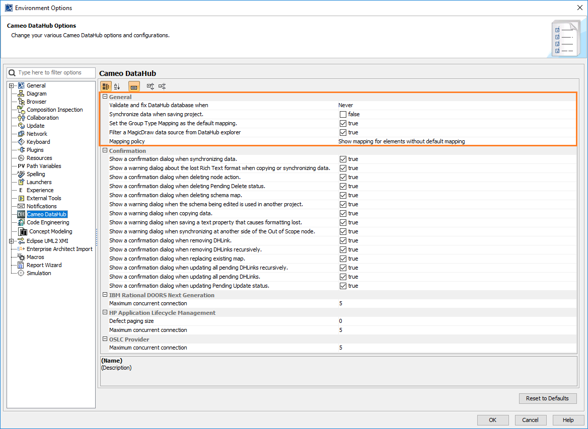Select the Categorized View toolbar icon
The width and height of the screenshot is (588, 429).
point(105,86)
